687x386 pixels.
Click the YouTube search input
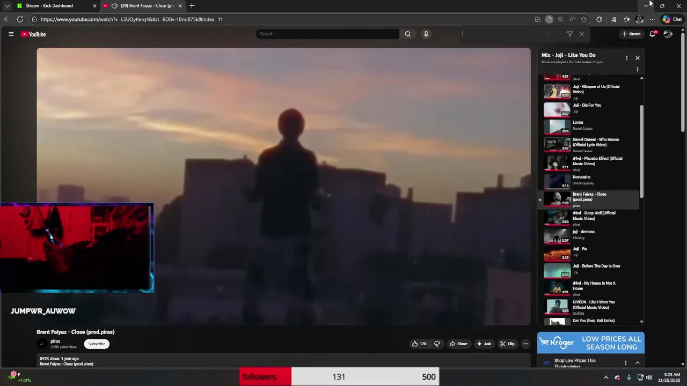327,34
